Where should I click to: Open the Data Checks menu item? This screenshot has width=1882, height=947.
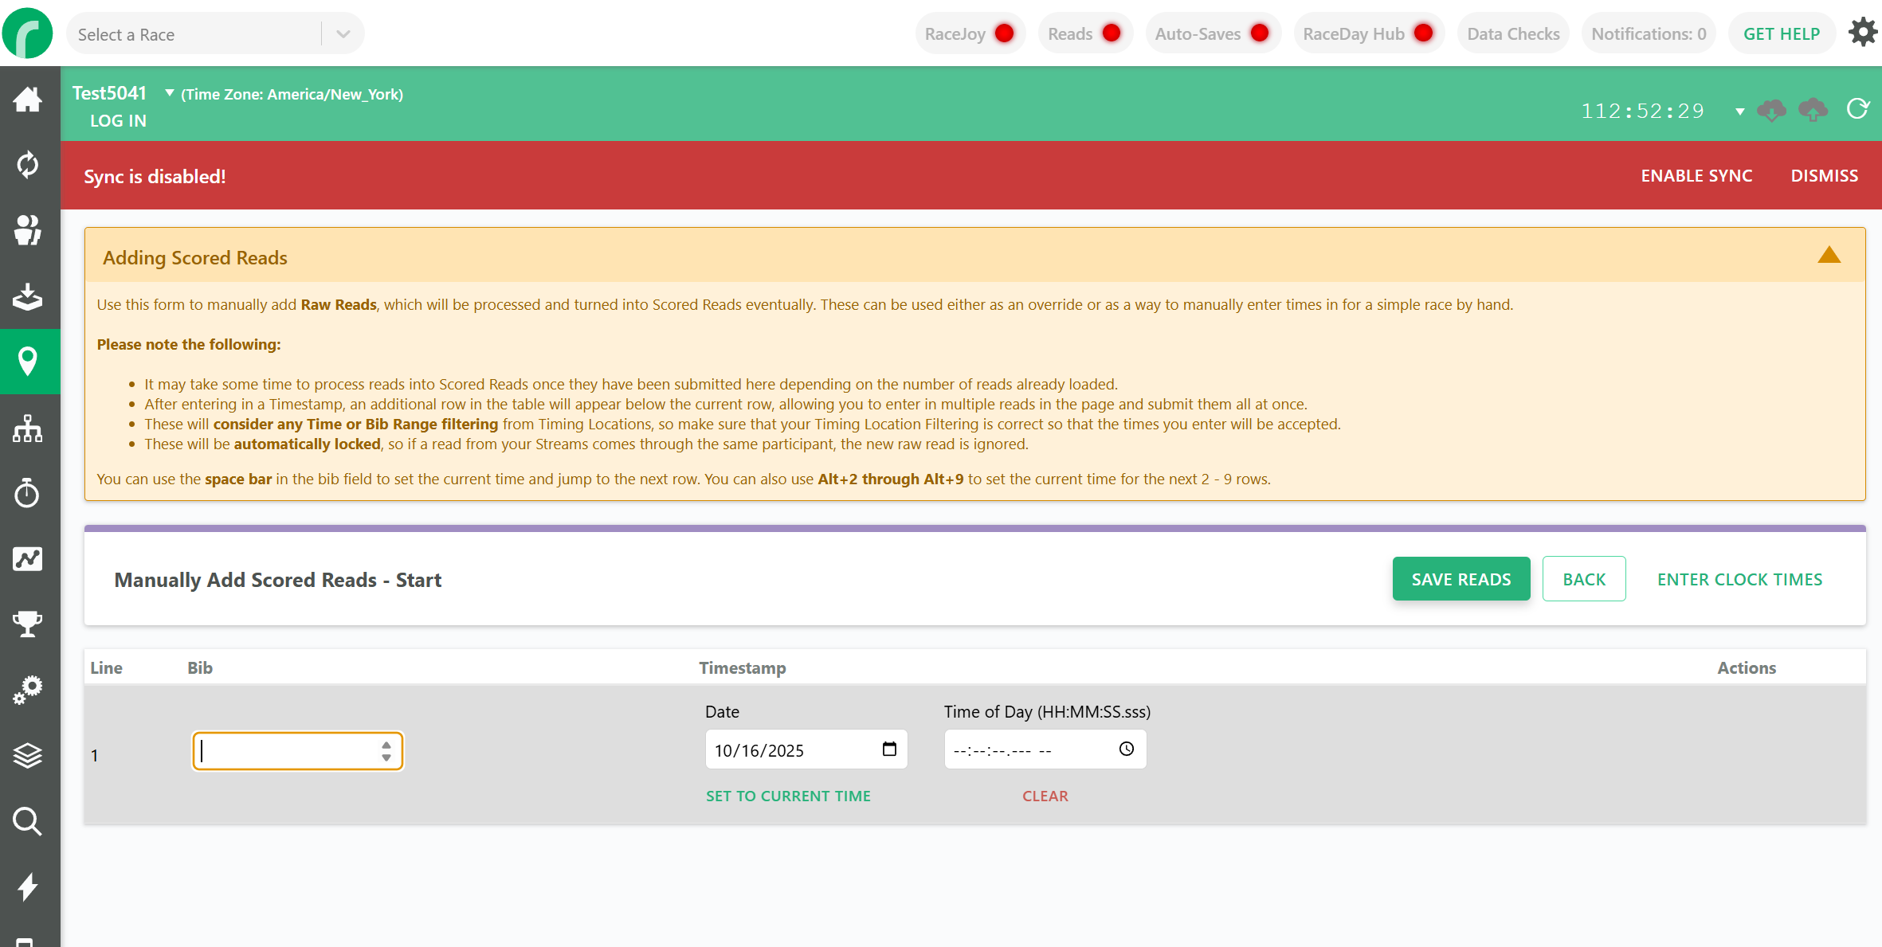tap(1512, 33)
